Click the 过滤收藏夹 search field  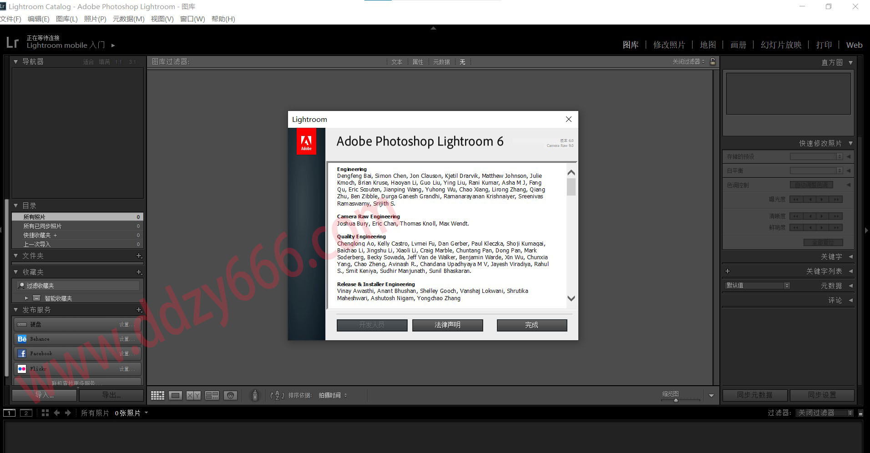point(78,286)
